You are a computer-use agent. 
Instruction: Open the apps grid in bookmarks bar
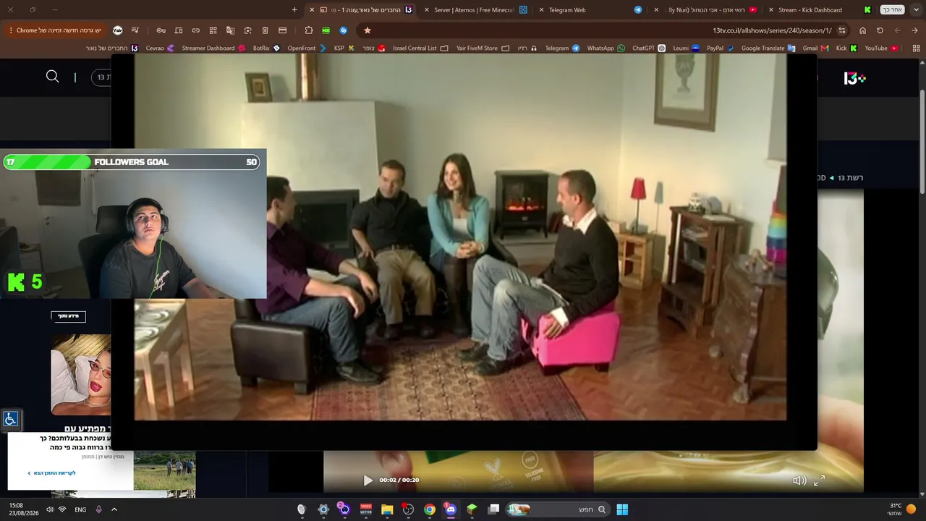pos(916,48)
